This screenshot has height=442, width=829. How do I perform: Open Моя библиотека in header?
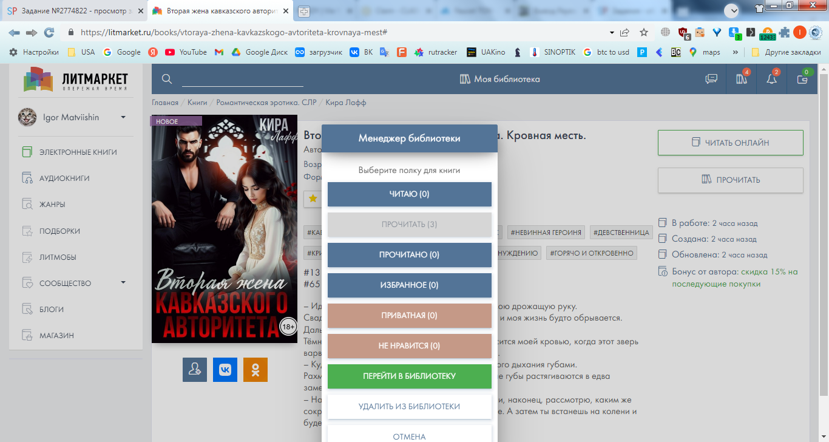click(x=499, y=79)
